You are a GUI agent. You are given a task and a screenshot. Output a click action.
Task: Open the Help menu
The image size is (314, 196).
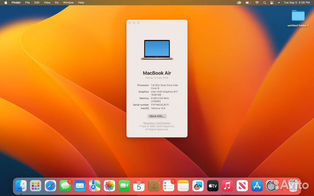click(x=81, y=3)
